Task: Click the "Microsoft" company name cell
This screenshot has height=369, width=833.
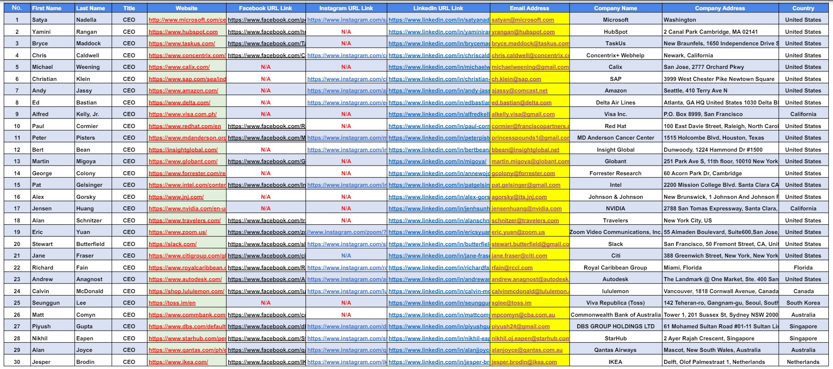Action: (616, 20)
